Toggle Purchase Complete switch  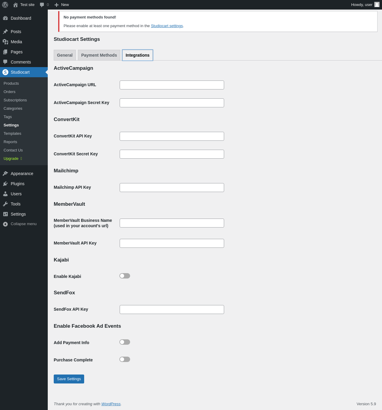[125, 359]
